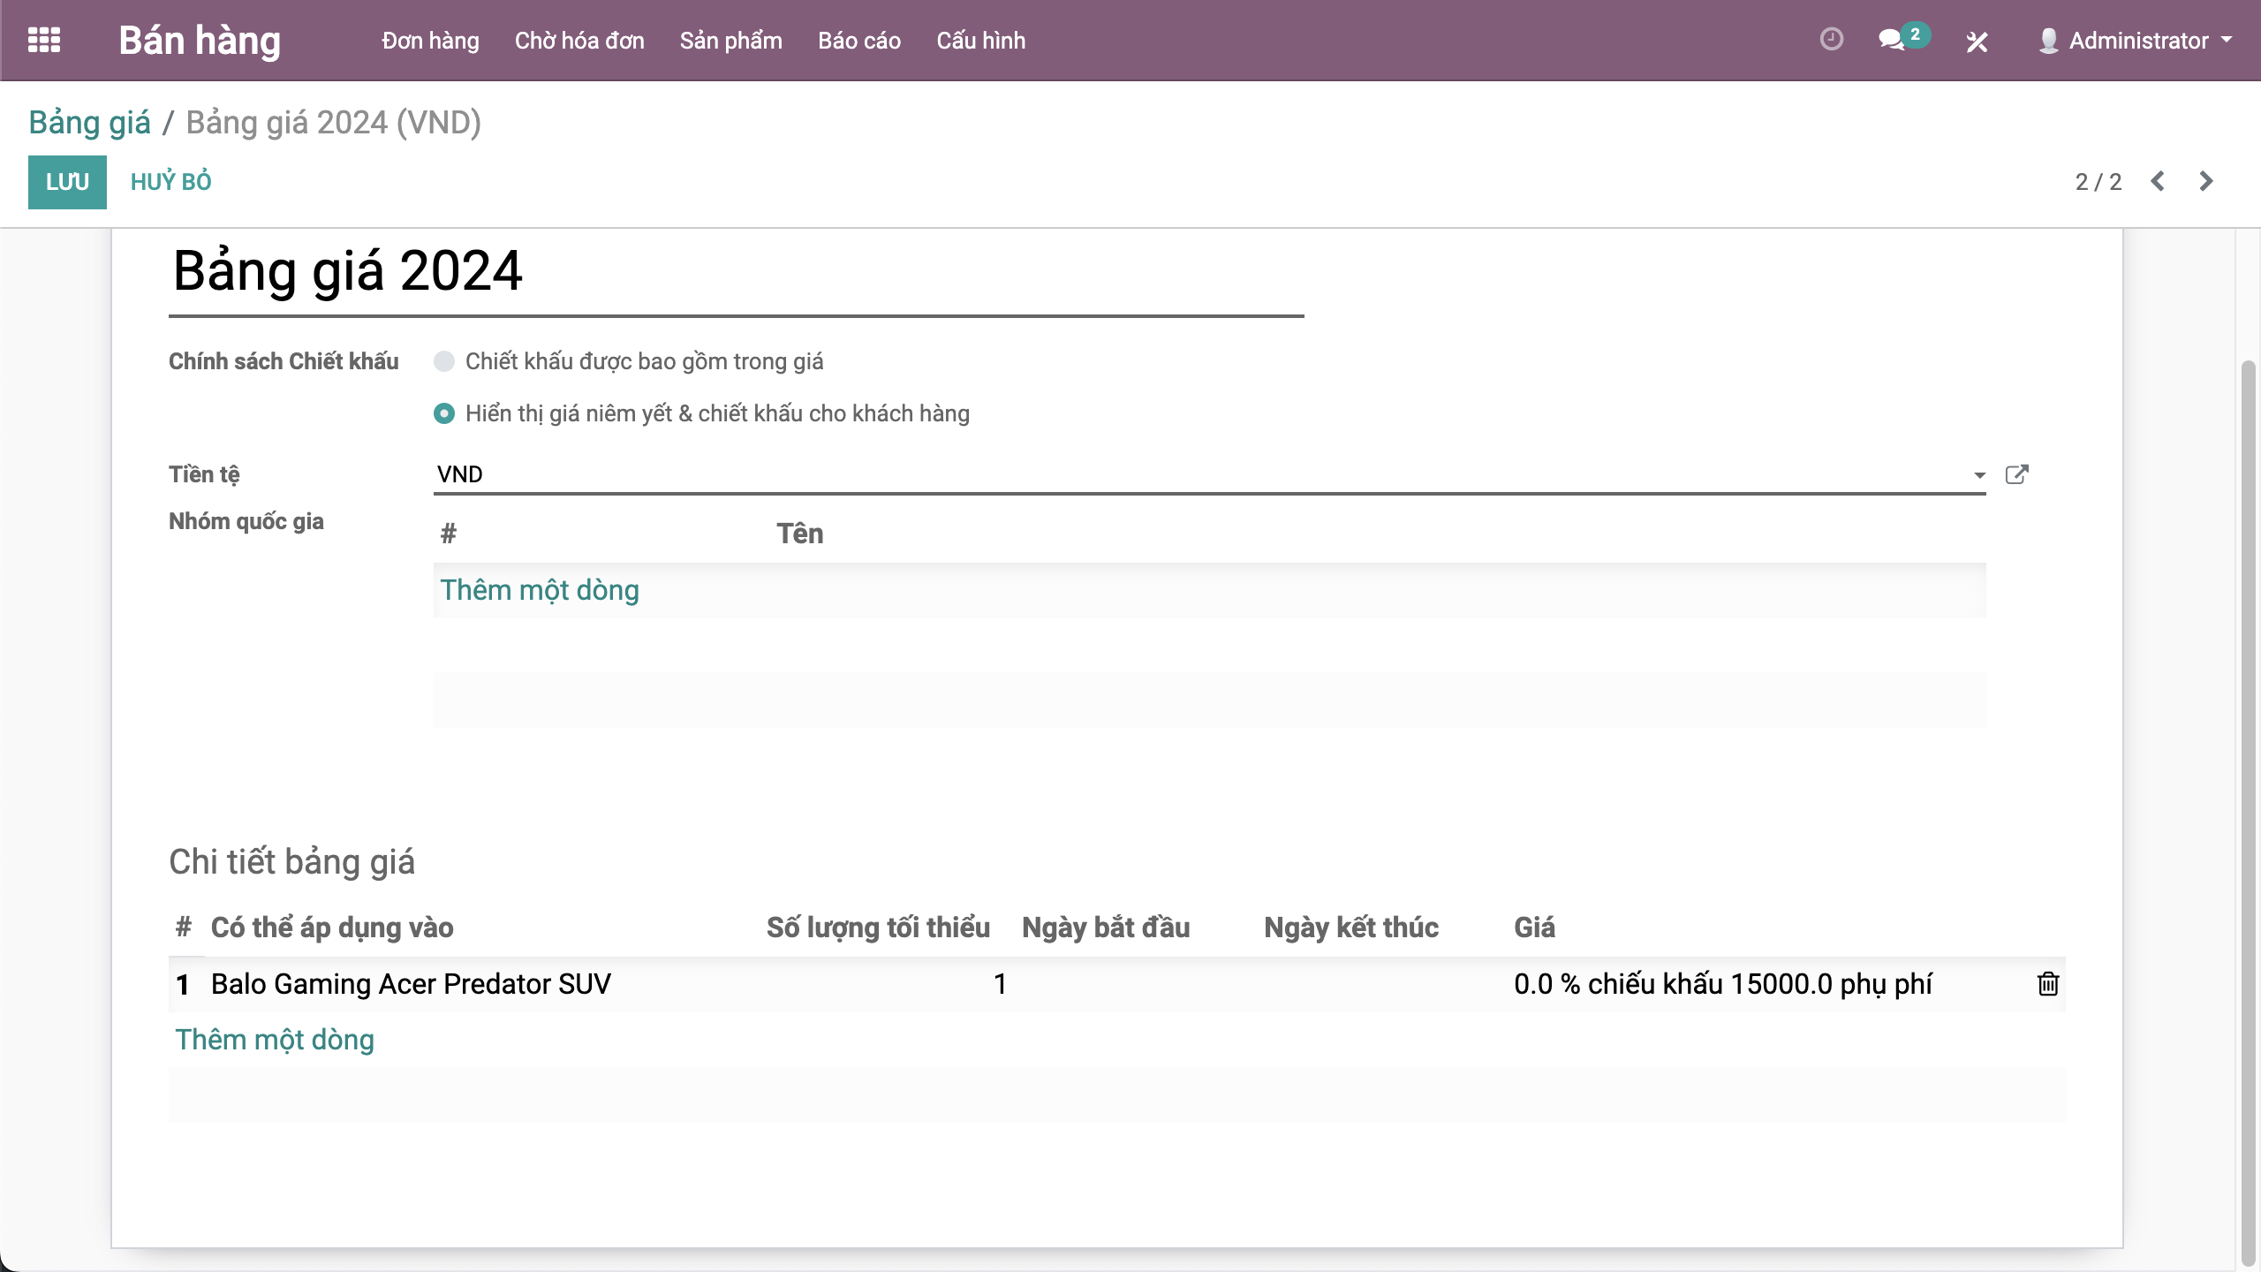
Task: Open the Sản phẩm menu
Action: 730,41
